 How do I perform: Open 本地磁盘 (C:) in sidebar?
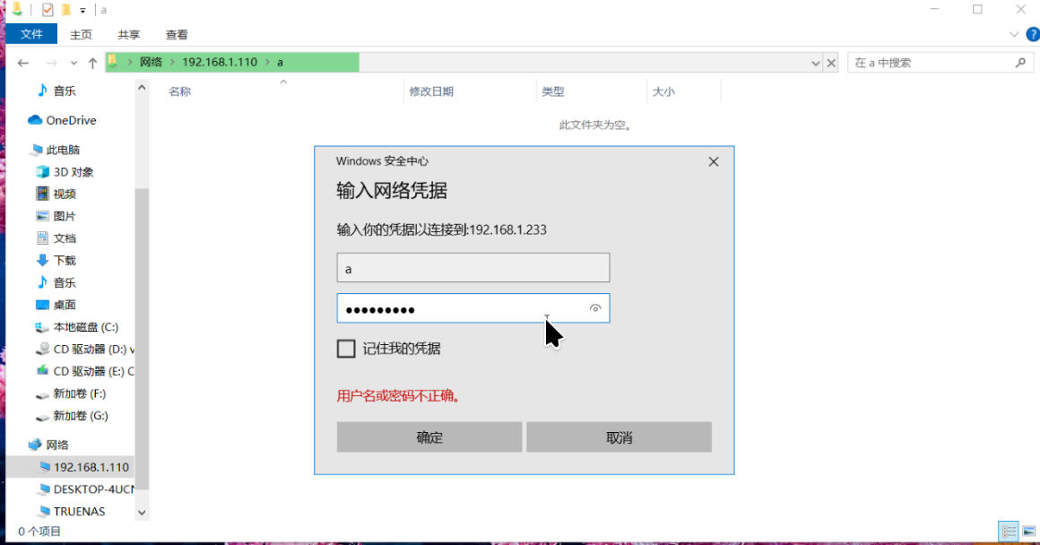(86, 327)
